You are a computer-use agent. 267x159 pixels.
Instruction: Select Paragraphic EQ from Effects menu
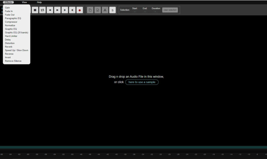coord(13,18)
